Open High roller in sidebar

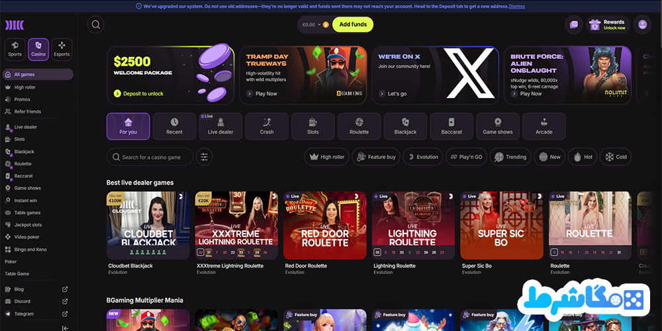tap(38, 87)
